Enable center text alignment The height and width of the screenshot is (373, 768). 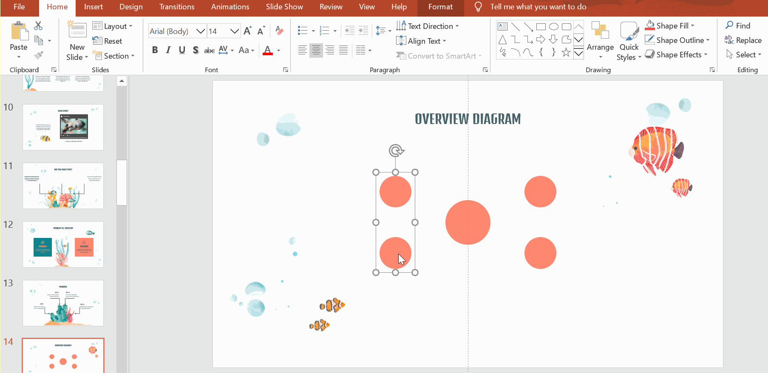pos(316,50)
